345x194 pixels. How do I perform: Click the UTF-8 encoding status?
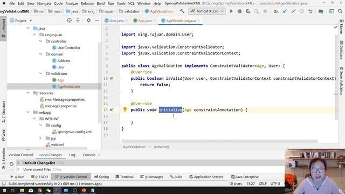coord(275,183)
